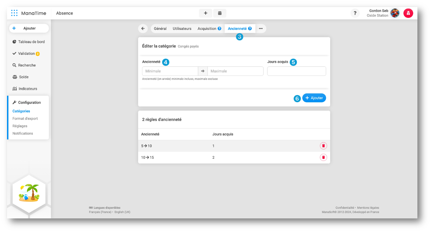Collapse the Configuration sidebar section
This screenshot has width=431, height=232.
click(x=27, y=102)
